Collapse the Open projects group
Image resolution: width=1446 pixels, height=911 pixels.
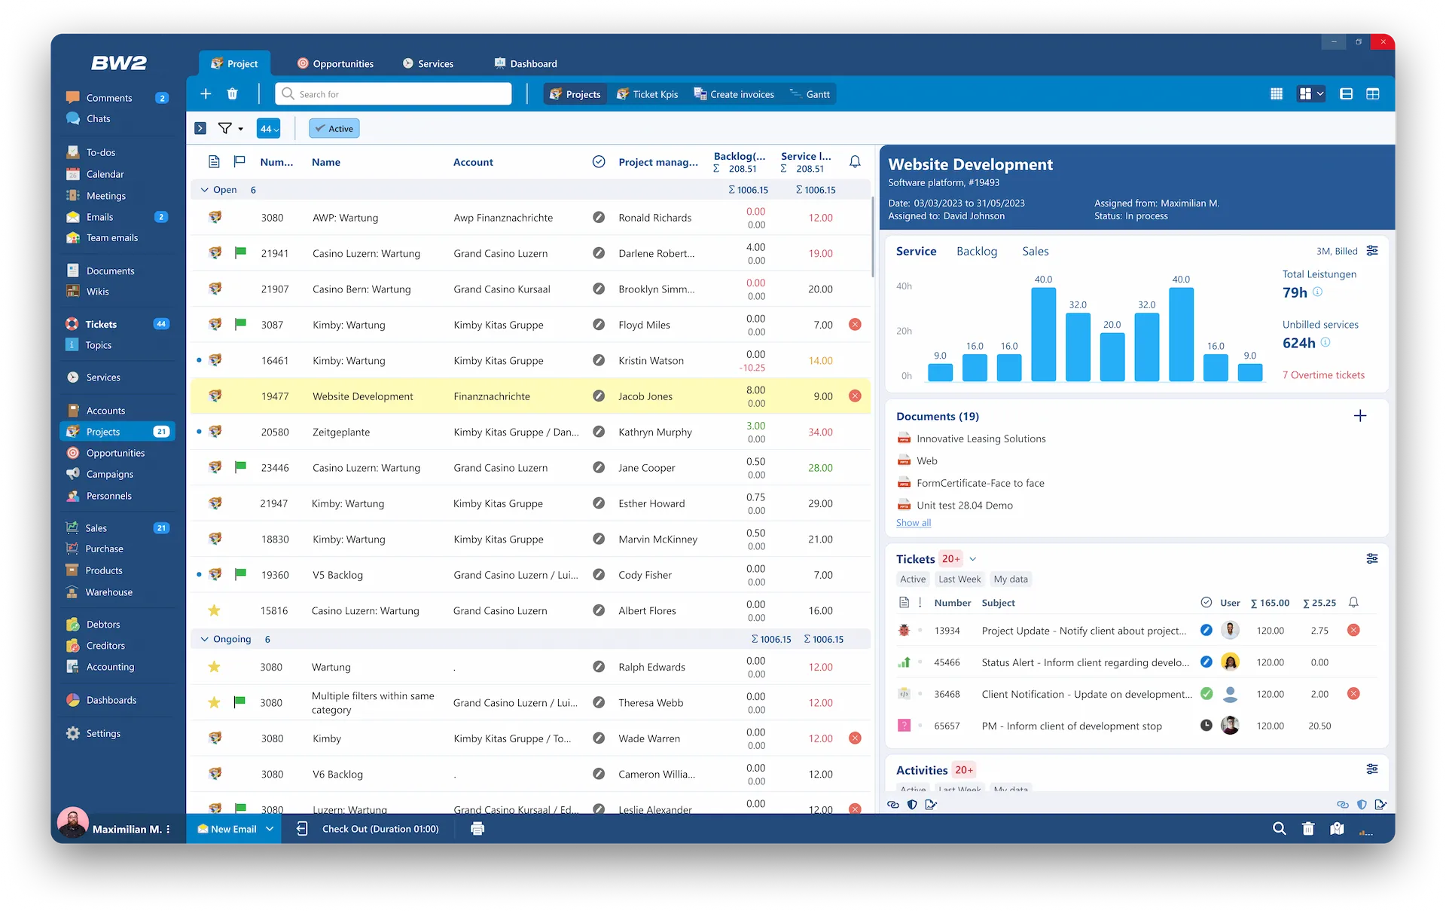pos(204,190)
